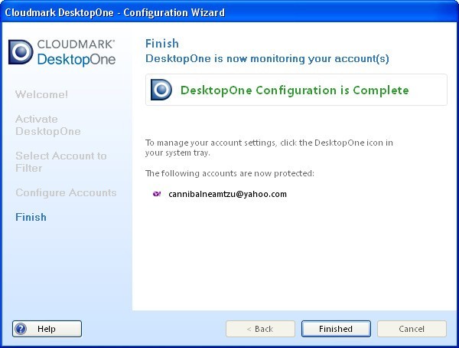The height and width of the screenshot is (348, 459).
Task: Click the Yahoo icon next to the account
Action: pyautogui.click(x=157, y=194)
